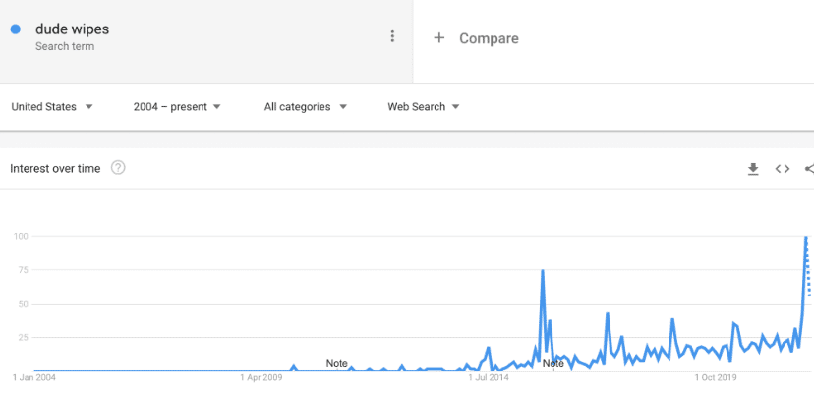Expand the United States region dropdown

point(52,107)
